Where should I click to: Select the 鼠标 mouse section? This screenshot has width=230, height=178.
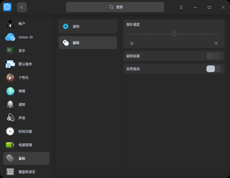(x=88, y=43)
